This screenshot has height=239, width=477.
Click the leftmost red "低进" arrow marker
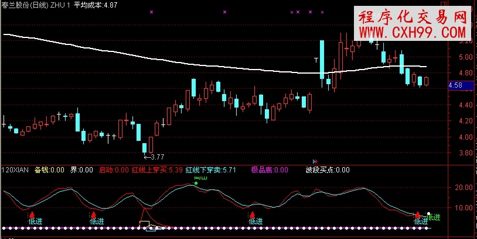(32, 214)
